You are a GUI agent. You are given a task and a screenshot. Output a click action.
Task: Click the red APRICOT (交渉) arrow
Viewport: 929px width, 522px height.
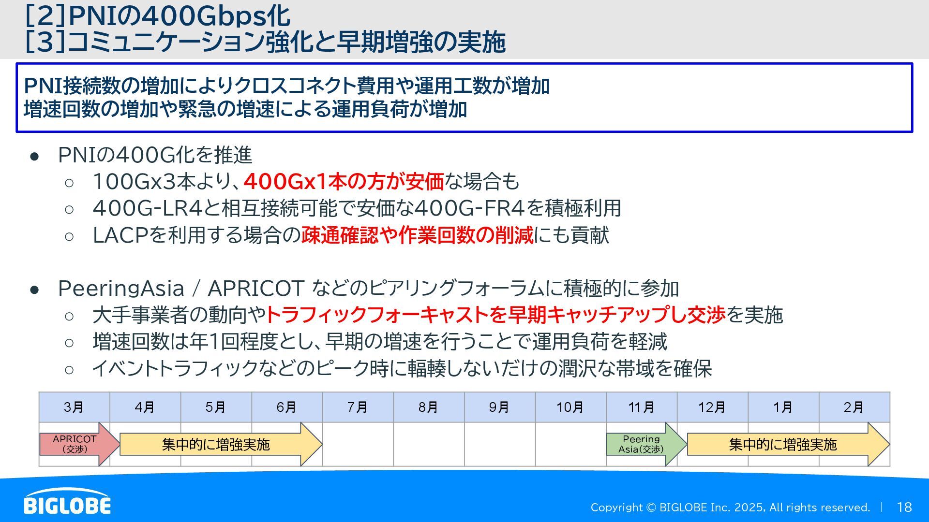[x=79, y=444]
